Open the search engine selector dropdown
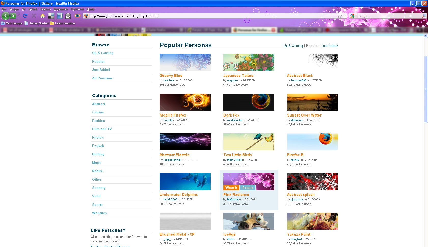Screen dimensions: 428x247 [x=353, y=16]
